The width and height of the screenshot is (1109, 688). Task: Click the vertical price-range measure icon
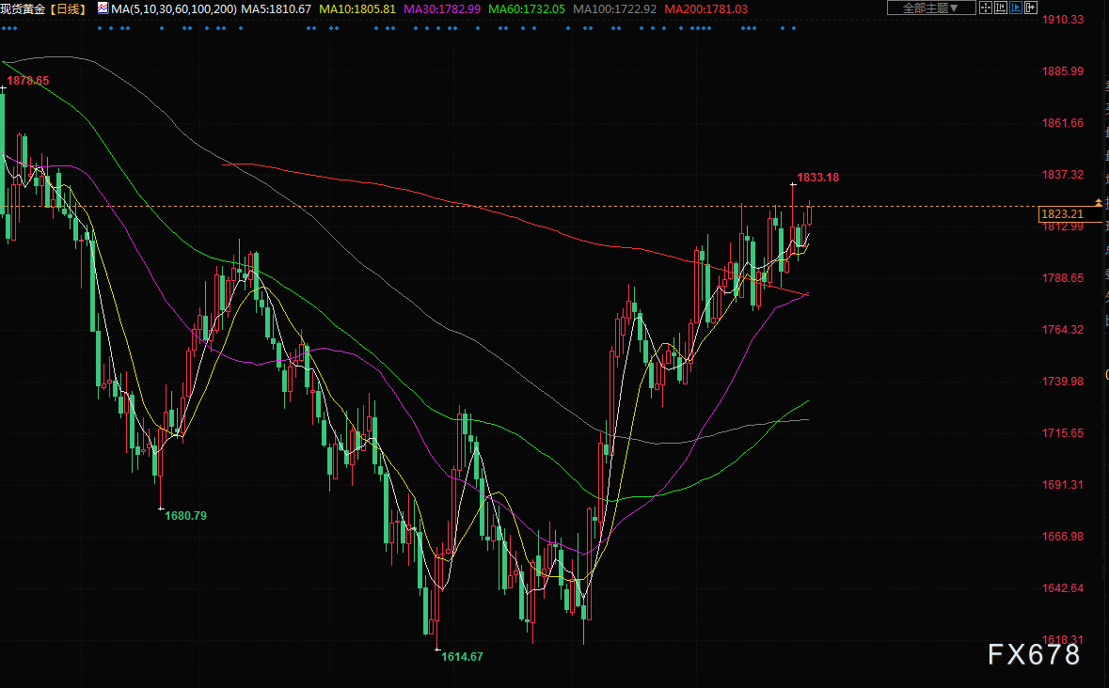tap(1001, 8)
